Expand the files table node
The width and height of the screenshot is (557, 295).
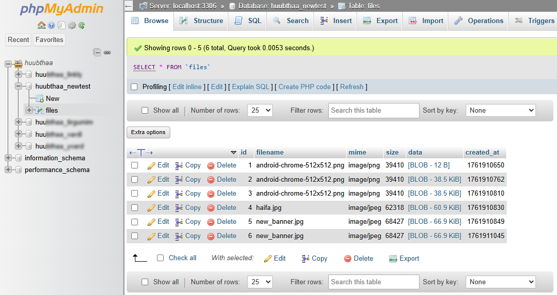point(29,110)
